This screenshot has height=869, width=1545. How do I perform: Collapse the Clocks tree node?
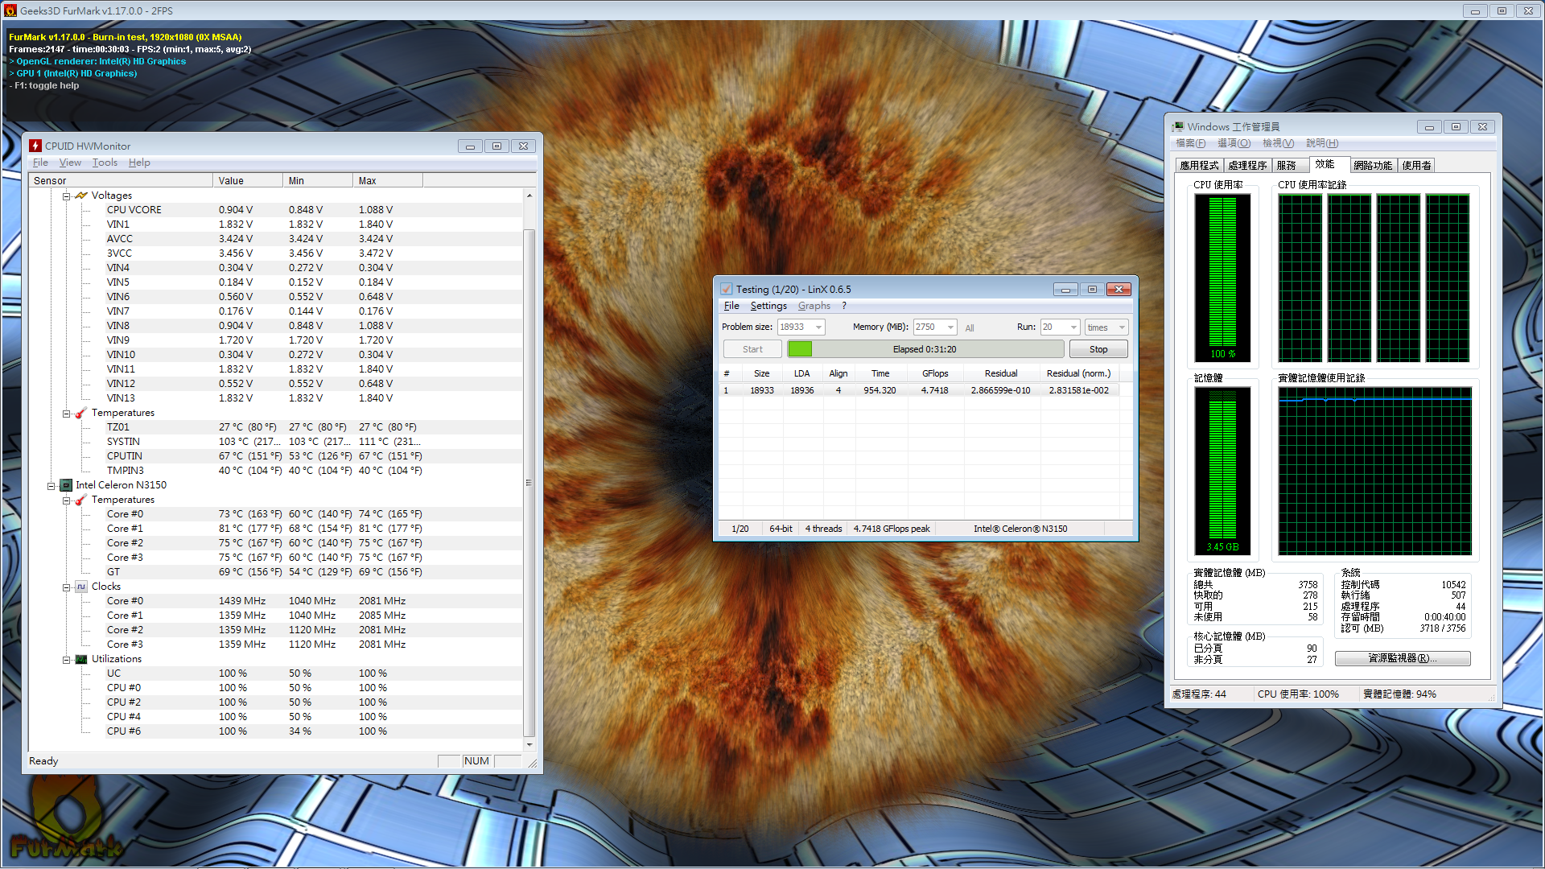tap(67, 587)
